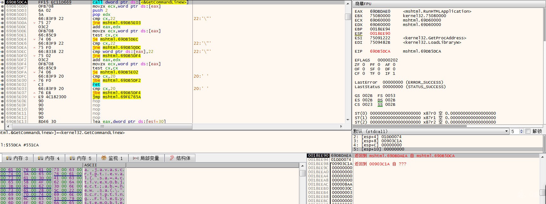Select the 内存 5 dump tab

(x=81, y=158)
